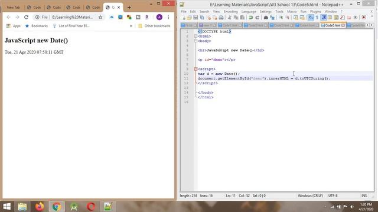The image size is (378, 212).
Task: Launch Firefox from the taskbar
Action: [40, 207]
